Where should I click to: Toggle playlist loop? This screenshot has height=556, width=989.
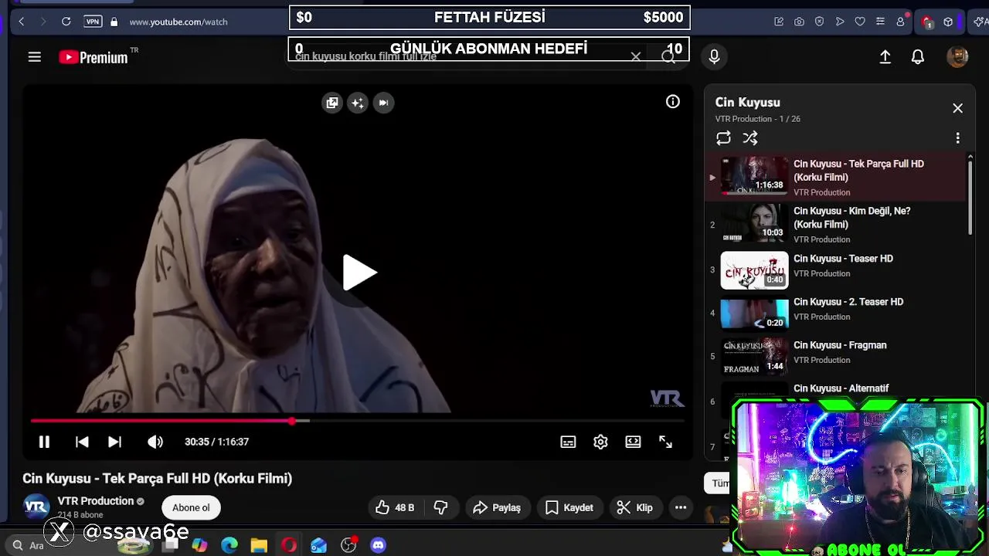[723, 138]
